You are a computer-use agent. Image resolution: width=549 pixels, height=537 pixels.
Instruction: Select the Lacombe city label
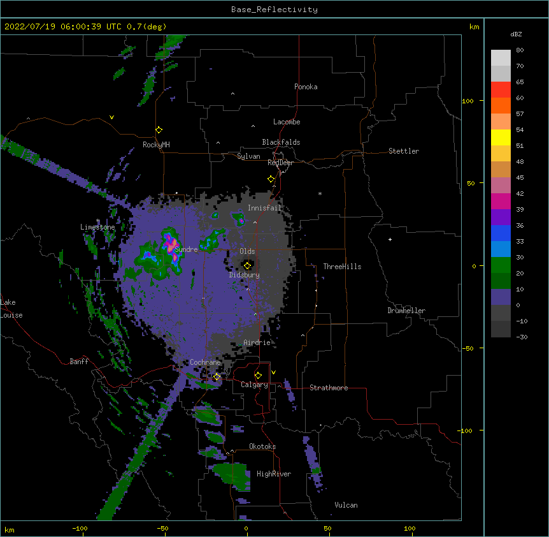[287, 122]
